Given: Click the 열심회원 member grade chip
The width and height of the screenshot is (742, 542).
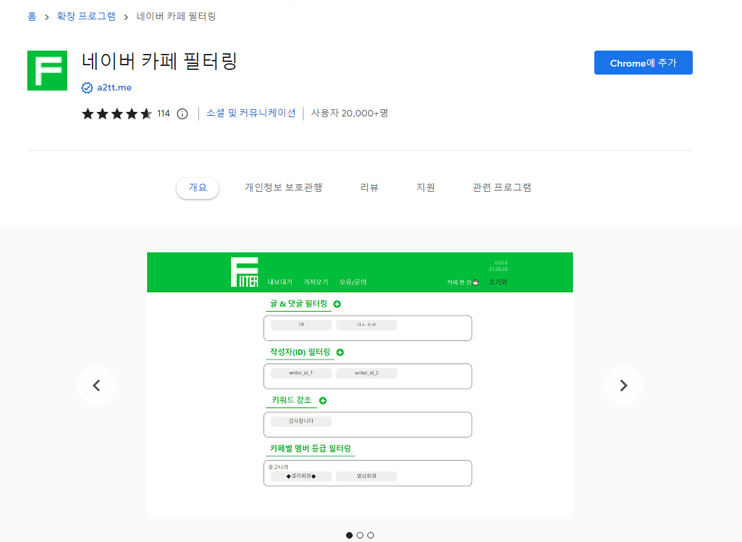Looking at the screenshot, I should pyautogui.click(x=366, y=476).
